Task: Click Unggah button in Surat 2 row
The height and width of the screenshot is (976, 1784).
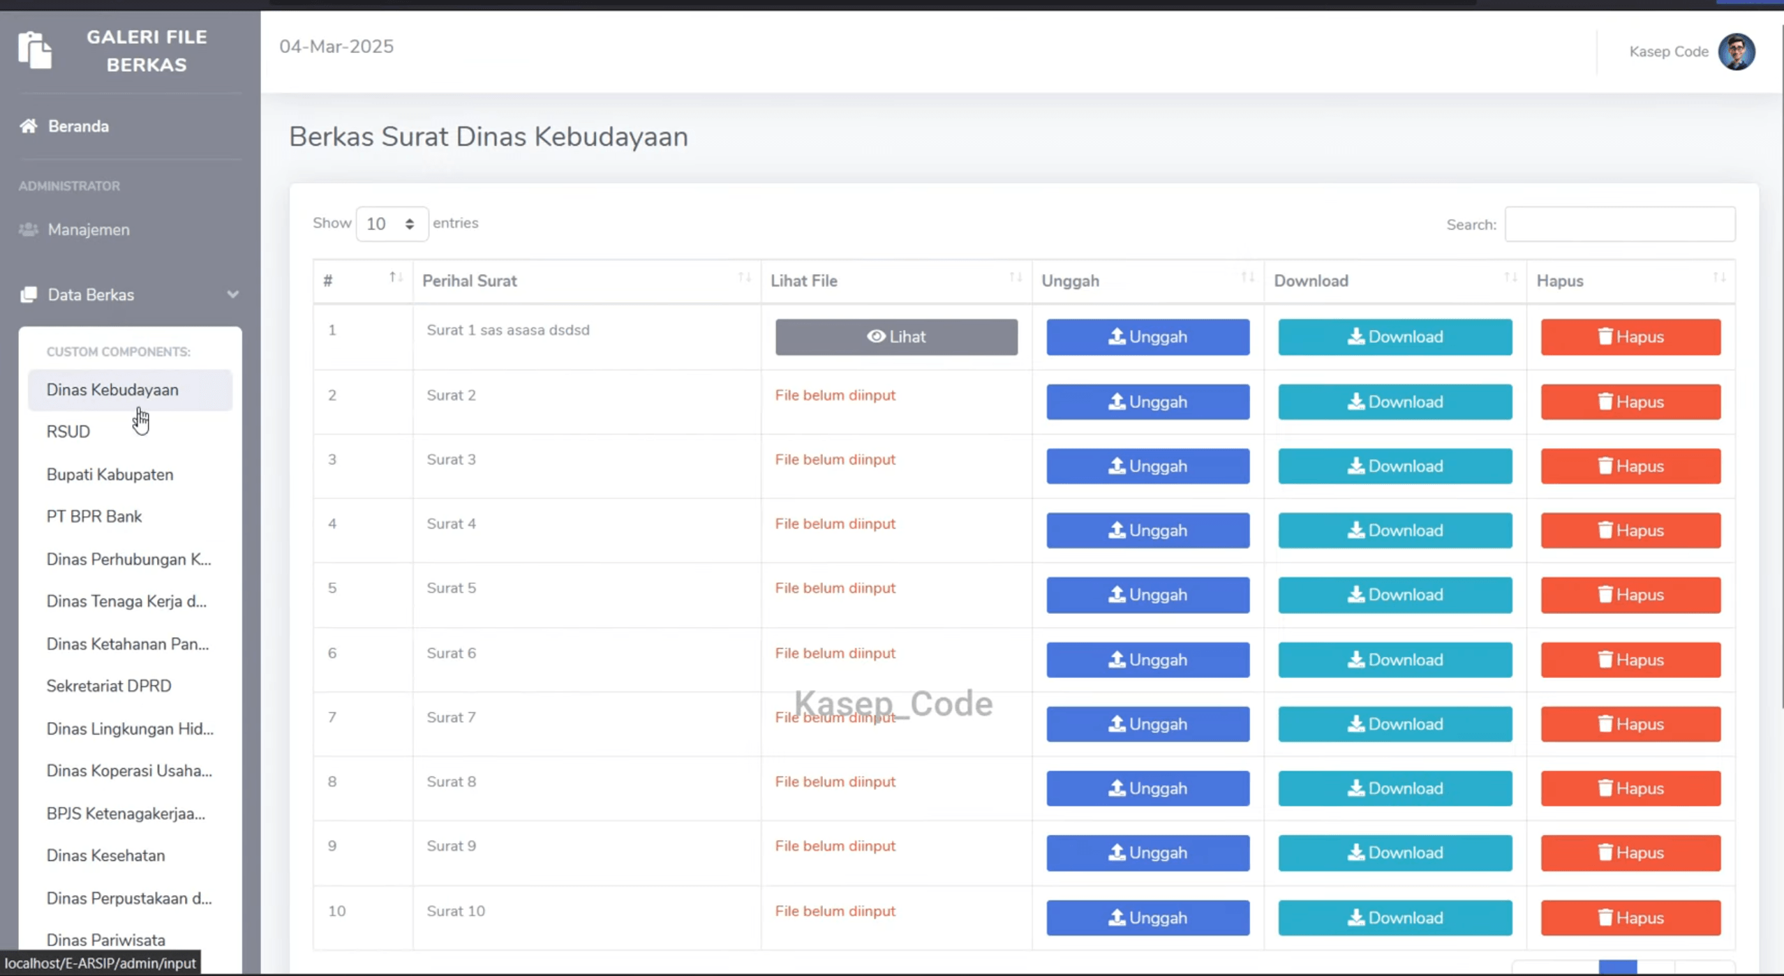Action: [1147, 402]
